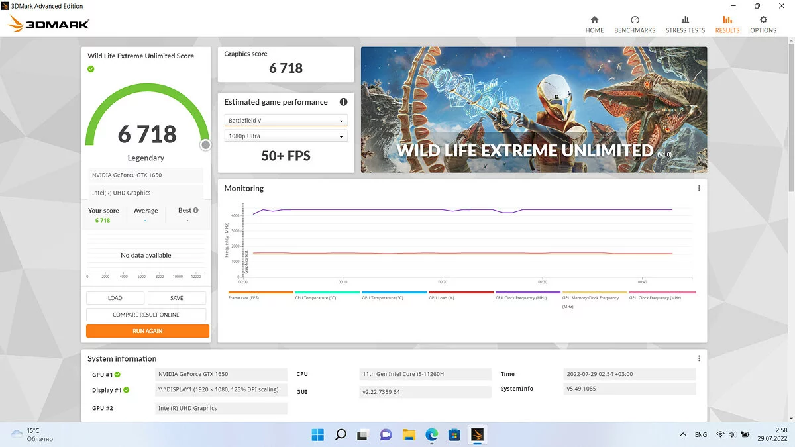Toggle GPU Load (%) legend series
795x447 pixels.
[x=461, y=295]
